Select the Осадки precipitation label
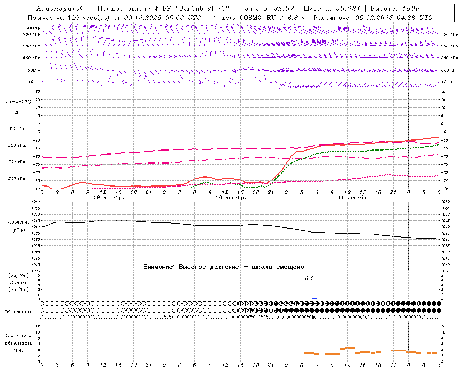 tap(19, 282)
